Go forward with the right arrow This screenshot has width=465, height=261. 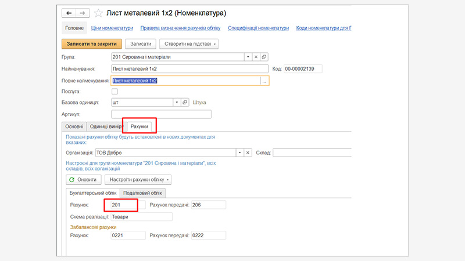82,12
